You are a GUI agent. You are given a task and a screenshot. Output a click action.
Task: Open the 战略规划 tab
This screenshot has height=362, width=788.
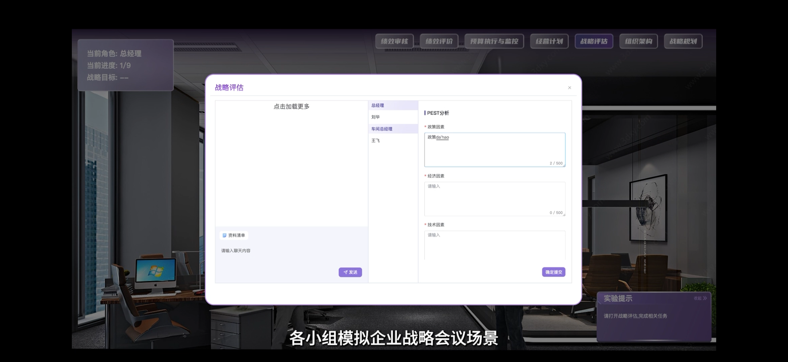pyautogui.click(x=683, y=41)
